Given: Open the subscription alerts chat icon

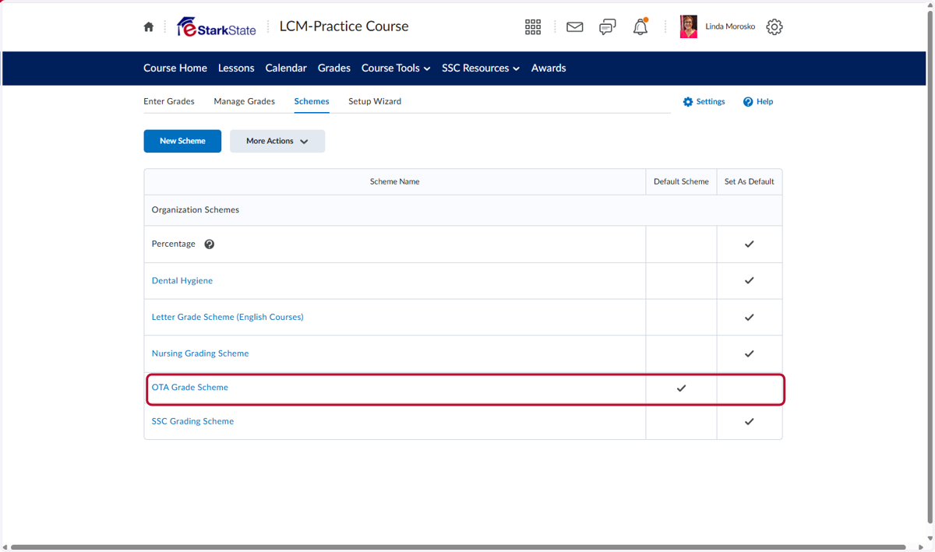Looking at the screenshot, I should pos(608,27).
